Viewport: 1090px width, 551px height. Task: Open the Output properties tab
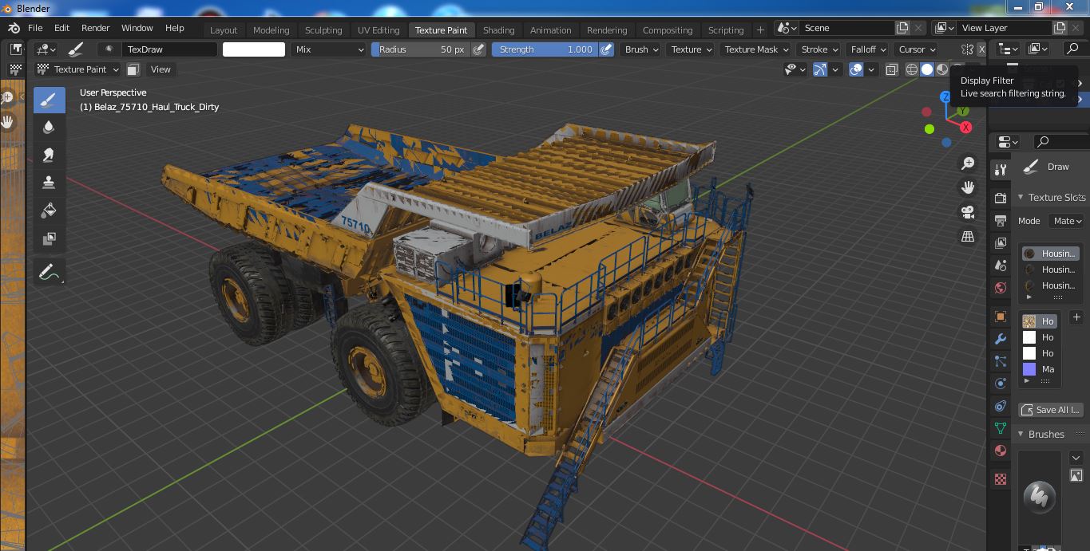tap(1000, 220)
